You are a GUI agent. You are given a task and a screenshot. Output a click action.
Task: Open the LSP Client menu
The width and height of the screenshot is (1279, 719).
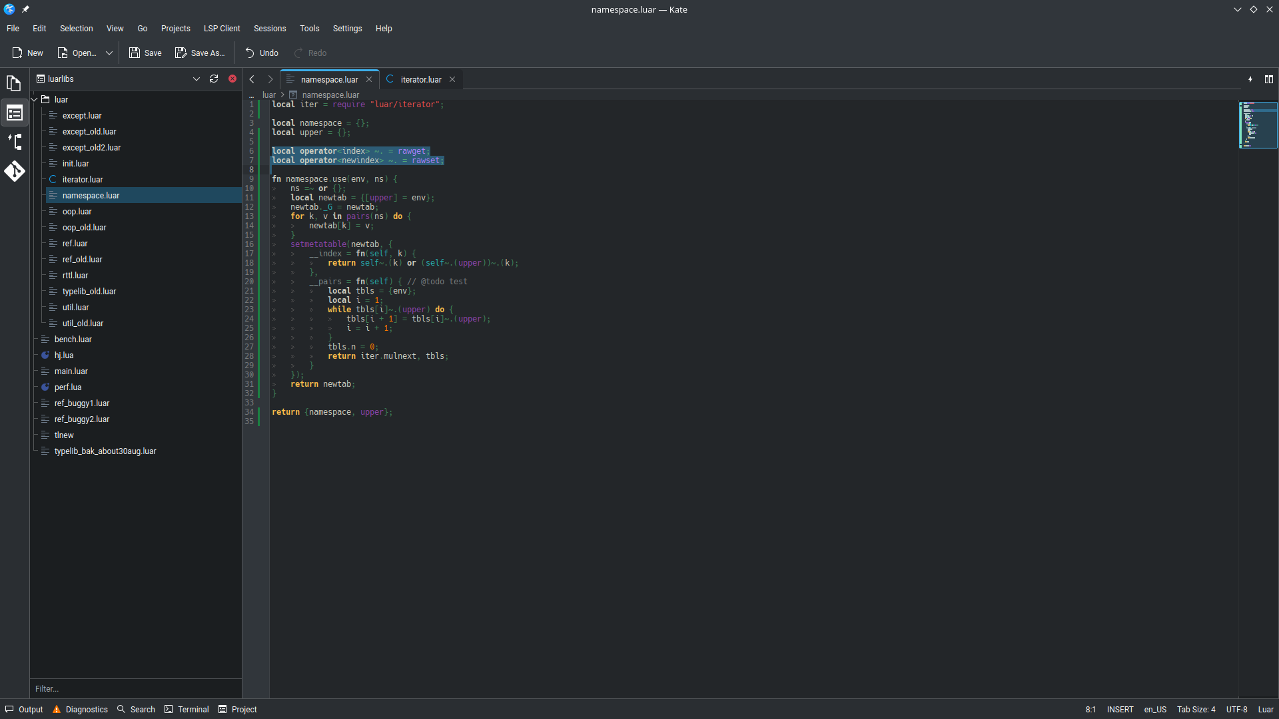[x=222, y=29]
